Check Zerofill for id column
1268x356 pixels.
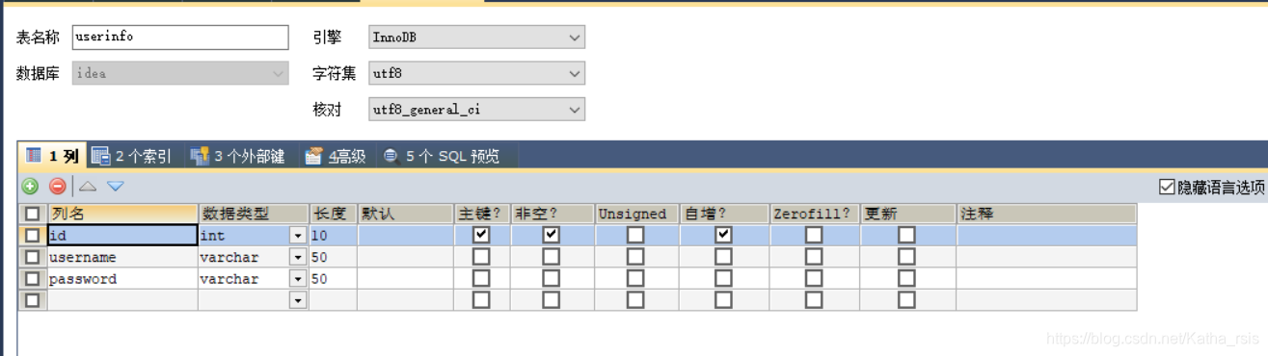pos(814,235)
